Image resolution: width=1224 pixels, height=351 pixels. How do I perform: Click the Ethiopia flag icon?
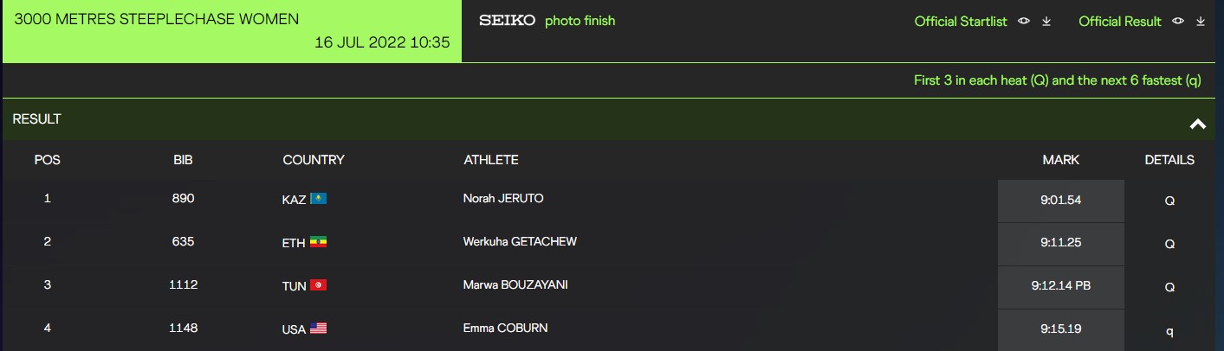tap(318, 243)
